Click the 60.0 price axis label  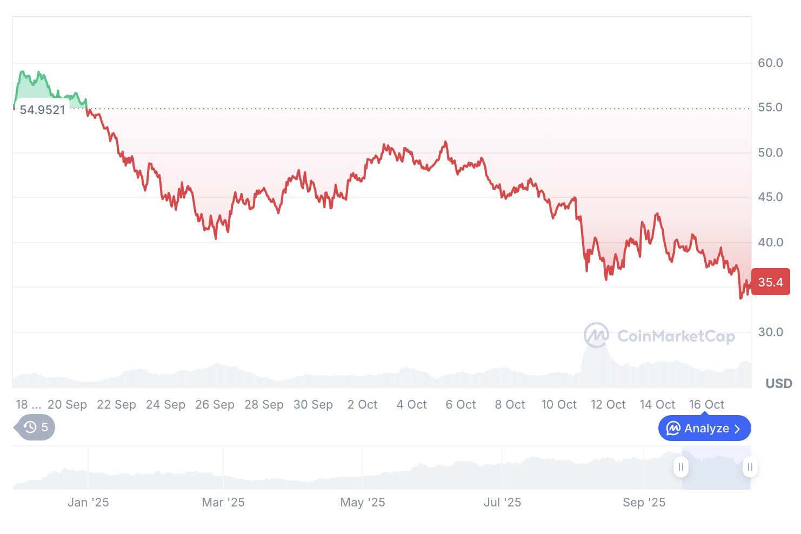pos(770,63)
